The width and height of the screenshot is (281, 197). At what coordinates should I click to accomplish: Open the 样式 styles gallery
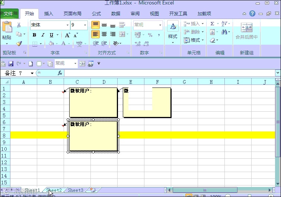pyautogui.click(x=173, y=32)
